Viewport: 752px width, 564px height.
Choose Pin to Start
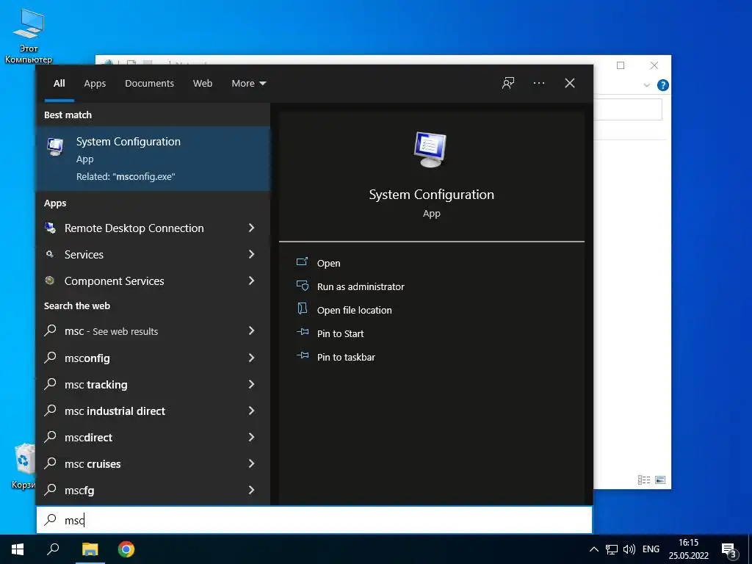point(340,333)
